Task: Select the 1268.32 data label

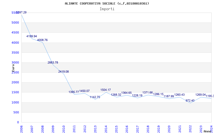Action: coord(116,95)
